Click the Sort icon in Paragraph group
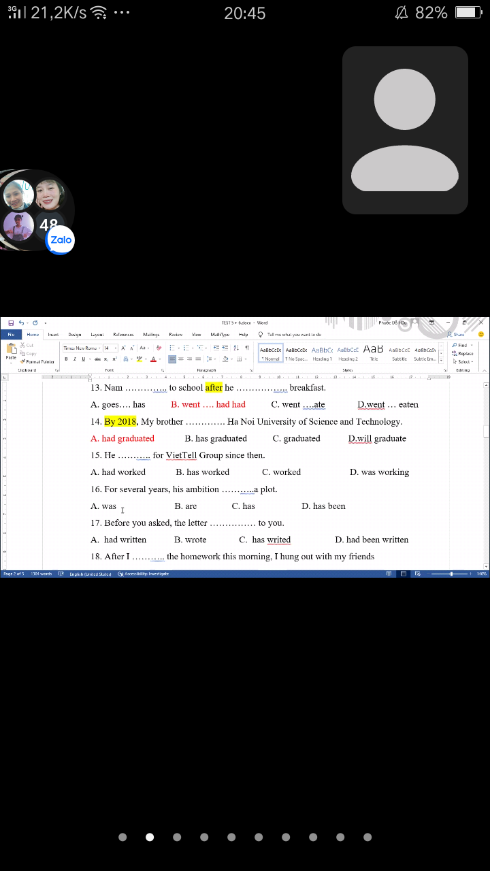This screenshot has width=490, height=871. (236, 348)
